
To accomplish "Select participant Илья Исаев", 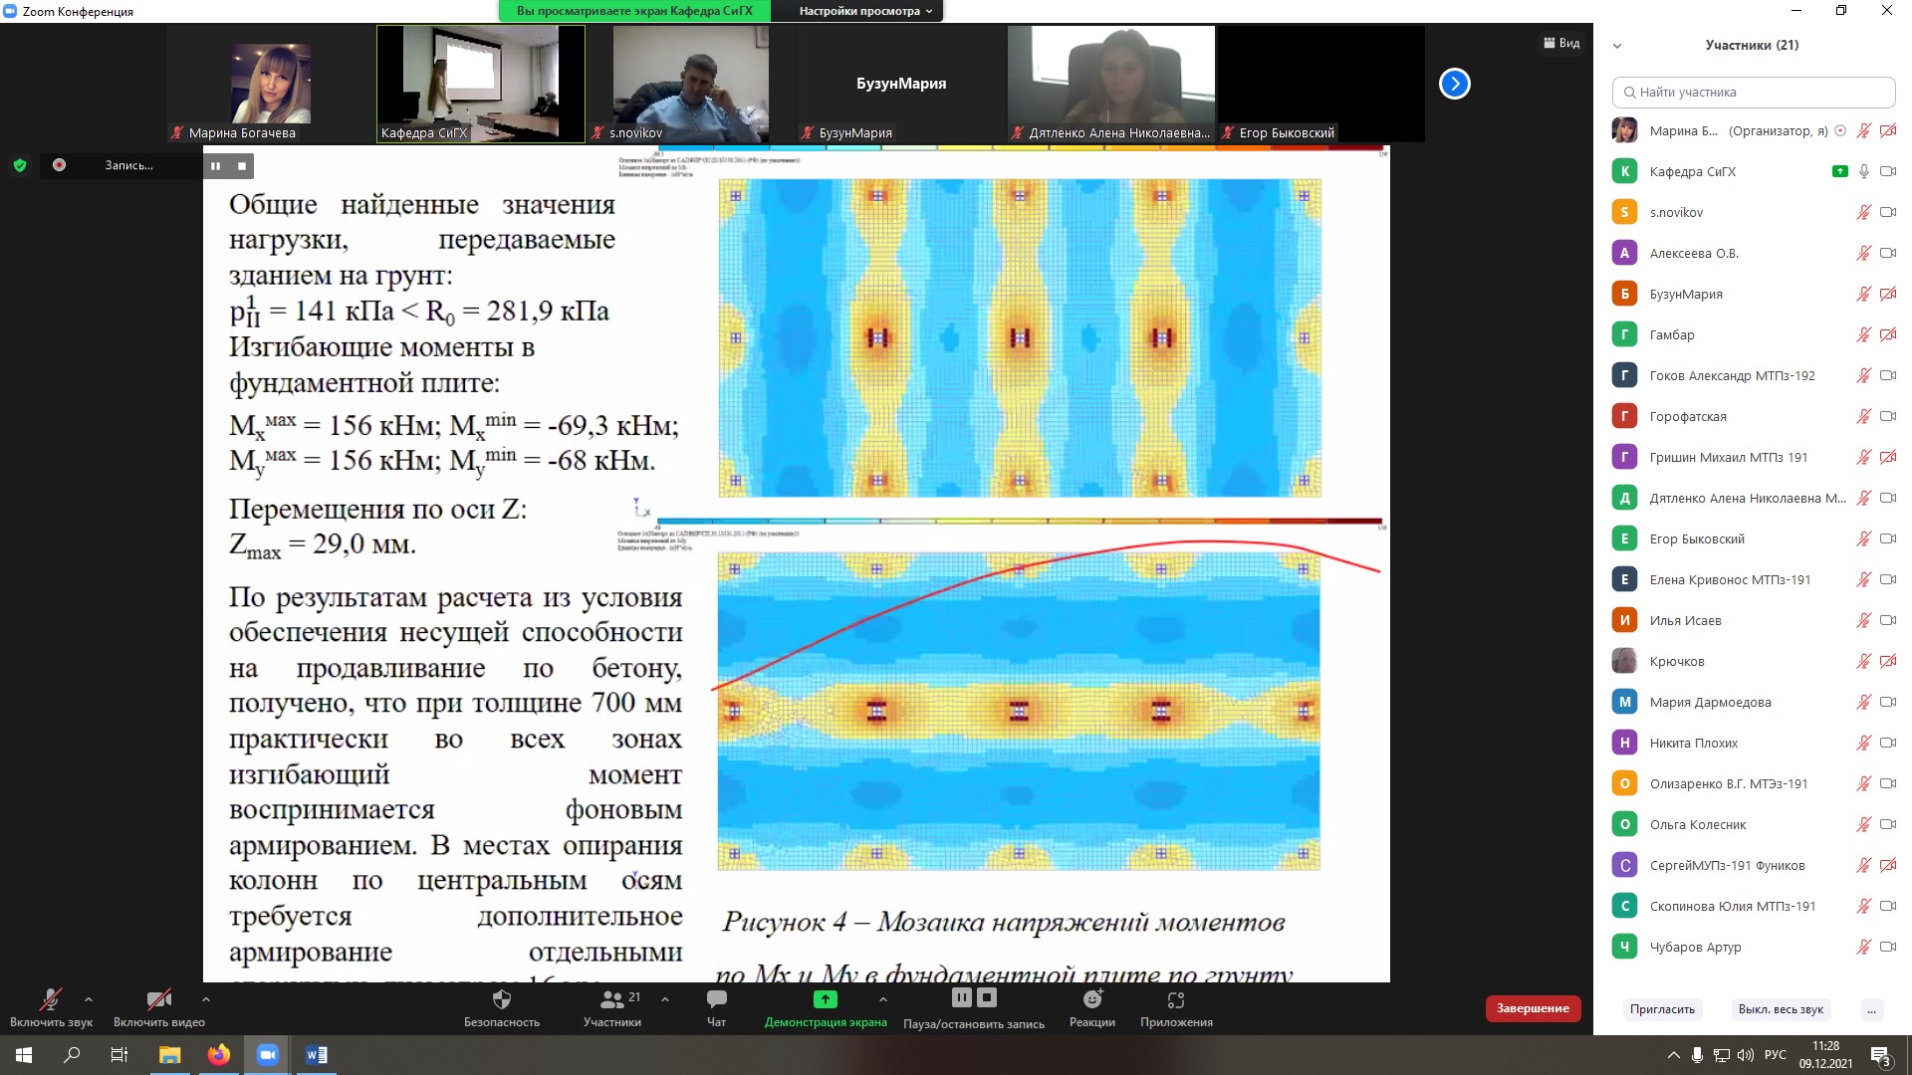I will [1754, 620].
